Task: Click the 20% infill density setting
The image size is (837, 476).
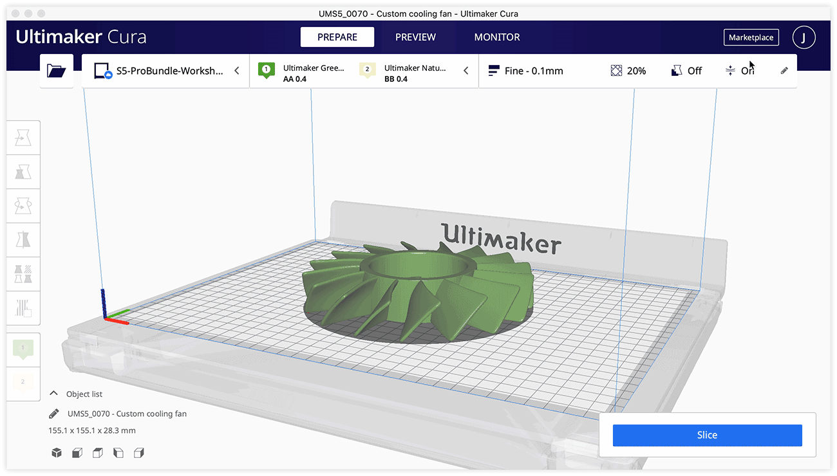Action: (628, 71)
